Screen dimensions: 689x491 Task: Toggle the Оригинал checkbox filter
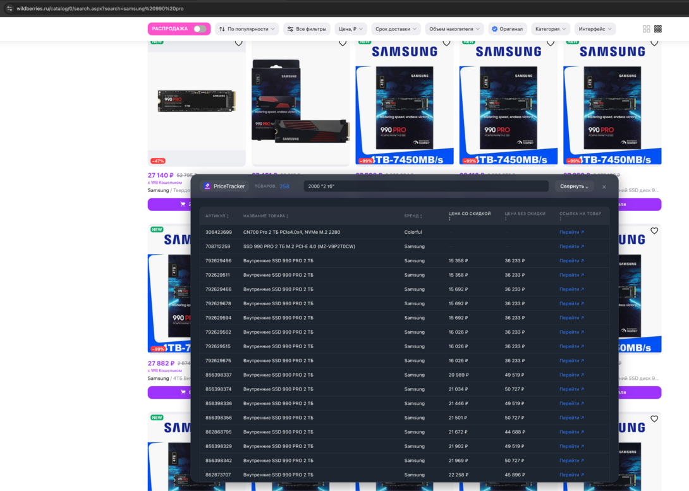coord(507,29)
